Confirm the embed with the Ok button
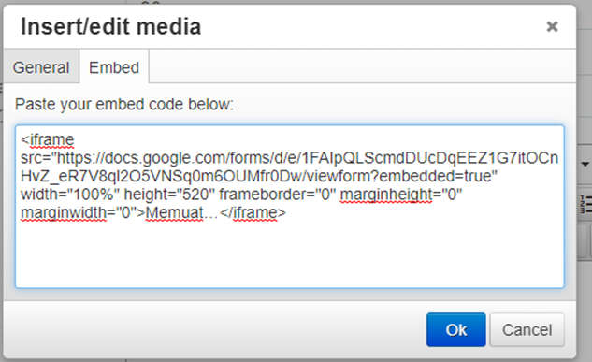 (x=456, y=329)
